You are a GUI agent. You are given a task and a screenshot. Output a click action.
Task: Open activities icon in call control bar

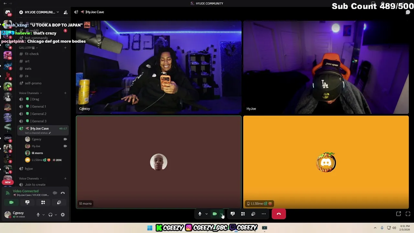[243, 214]
